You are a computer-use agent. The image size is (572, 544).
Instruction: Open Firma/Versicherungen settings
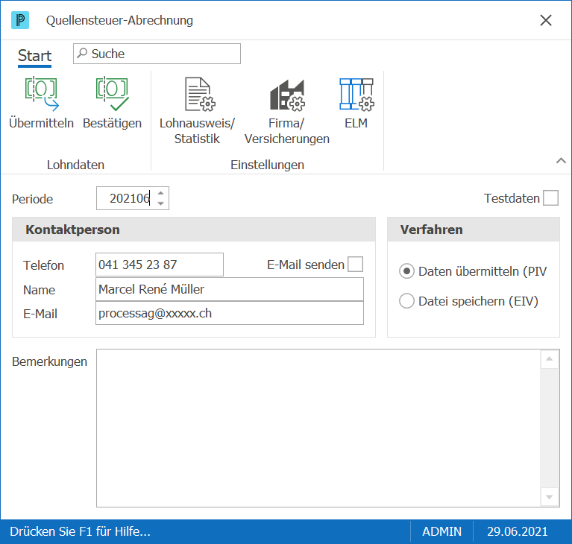coord(286,111)
